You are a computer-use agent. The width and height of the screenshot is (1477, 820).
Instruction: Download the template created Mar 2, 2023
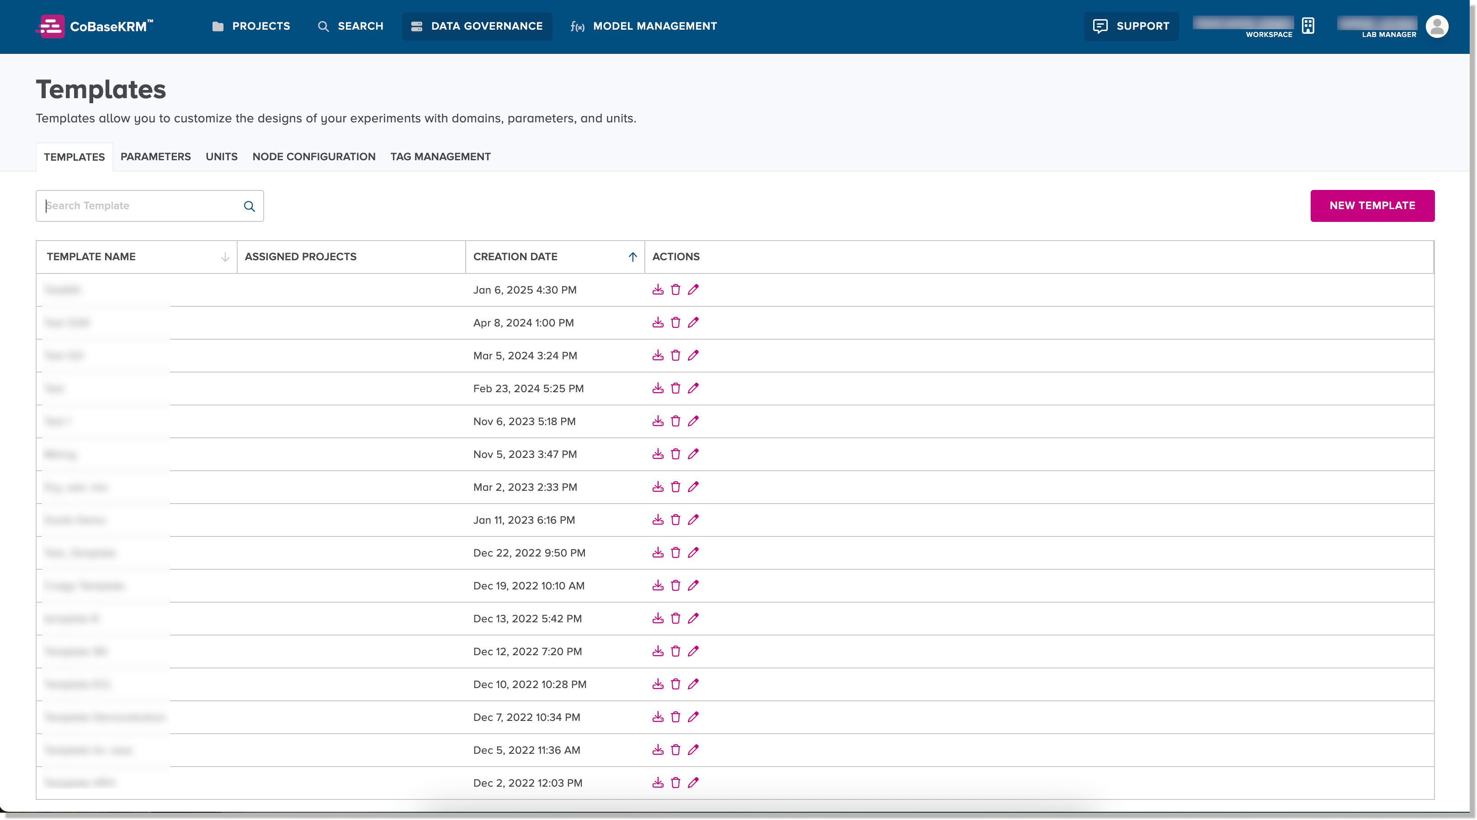click(658, 487)
